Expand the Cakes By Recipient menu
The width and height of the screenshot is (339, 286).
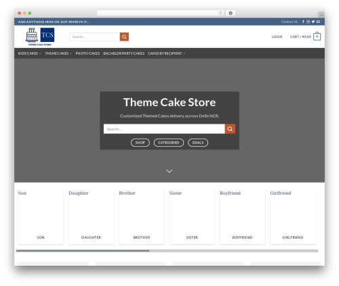click(x=167, y=53)
